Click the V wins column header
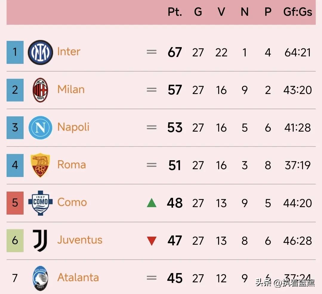Image resolution: width=322 pixels, height=294 pixels. point(221,12)
